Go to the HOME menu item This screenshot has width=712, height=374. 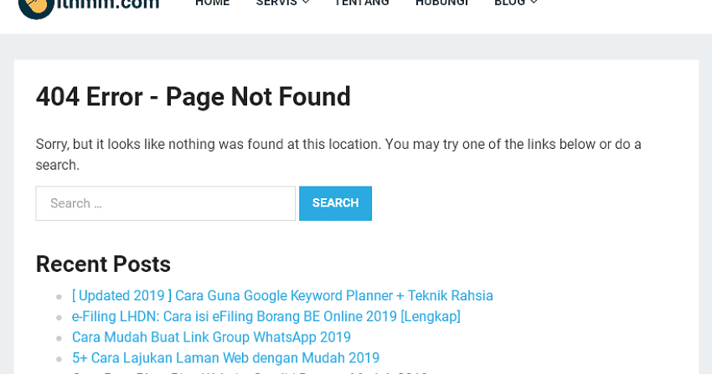pyautogui.click(x=212, y=3)
